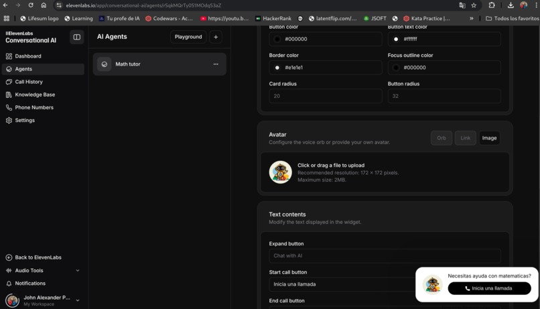This screenshot has height=309, width=540.
Task: Open the JSOFT bookmark
Action: pyautogui.click(x=375, y=18)
